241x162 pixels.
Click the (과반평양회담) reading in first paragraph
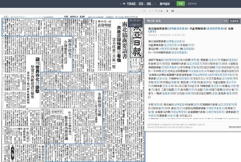pyautogui.click(x=172, y=60)
